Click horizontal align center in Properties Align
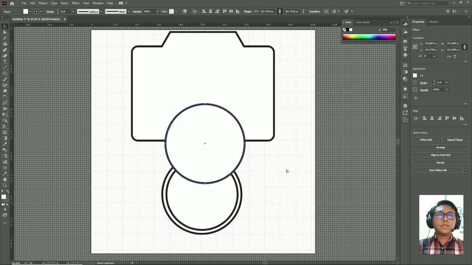 (x=432, y=118)
